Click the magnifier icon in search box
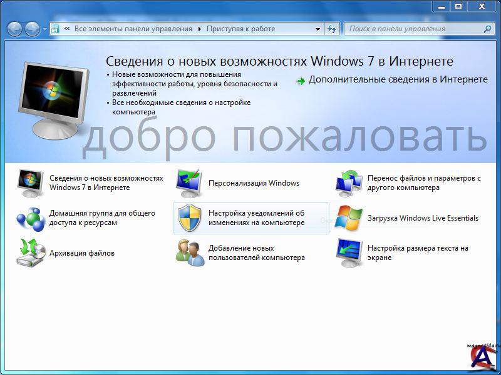This screenshot has height=375, width=501. pyautogui.click(x=487, y=29)
